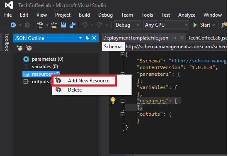Open the Undo history dropdown arrow
The image size is (228, 156).
pos(92,25)
